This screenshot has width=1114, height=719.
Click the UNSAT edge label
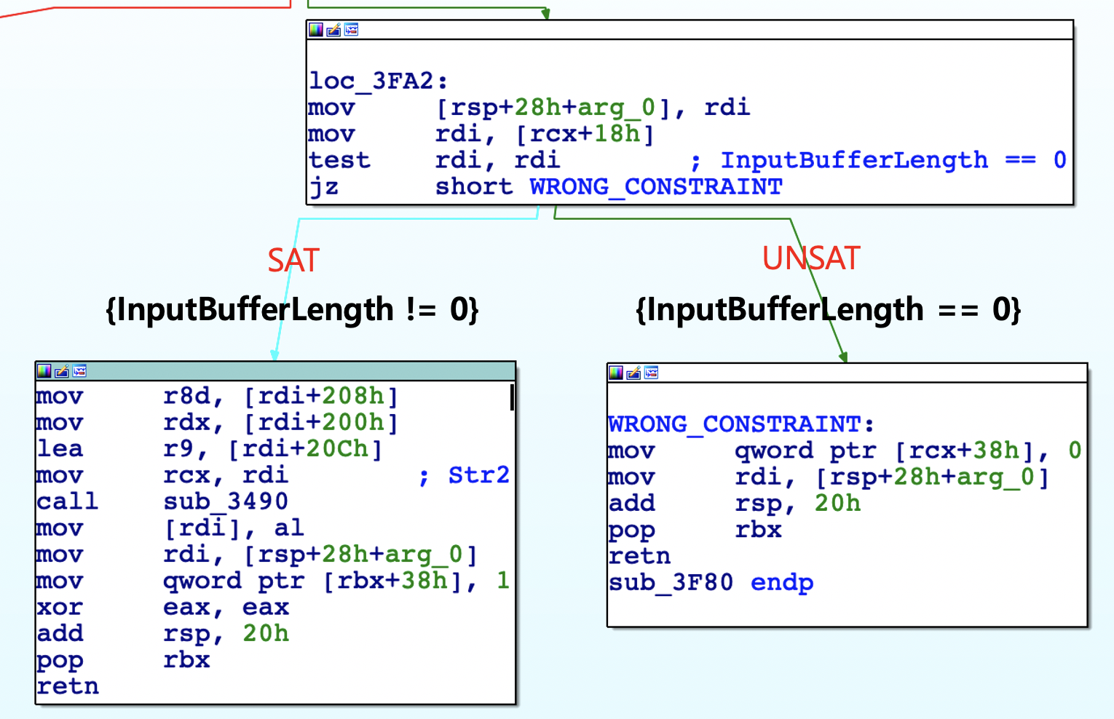pos(811,258)
